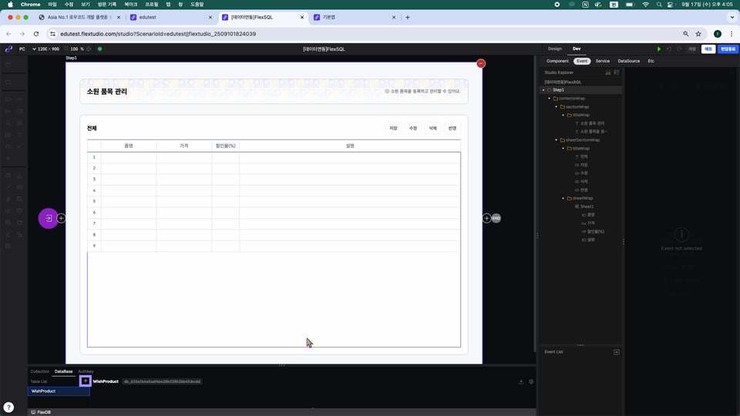Viewport: 740px width, 416px height.
Task: Click the plus circle beside the start node
Action: [62, 218]
